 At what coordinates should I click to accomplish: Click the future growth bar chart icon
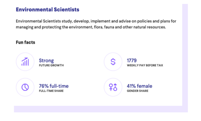[x=25, y=62]
